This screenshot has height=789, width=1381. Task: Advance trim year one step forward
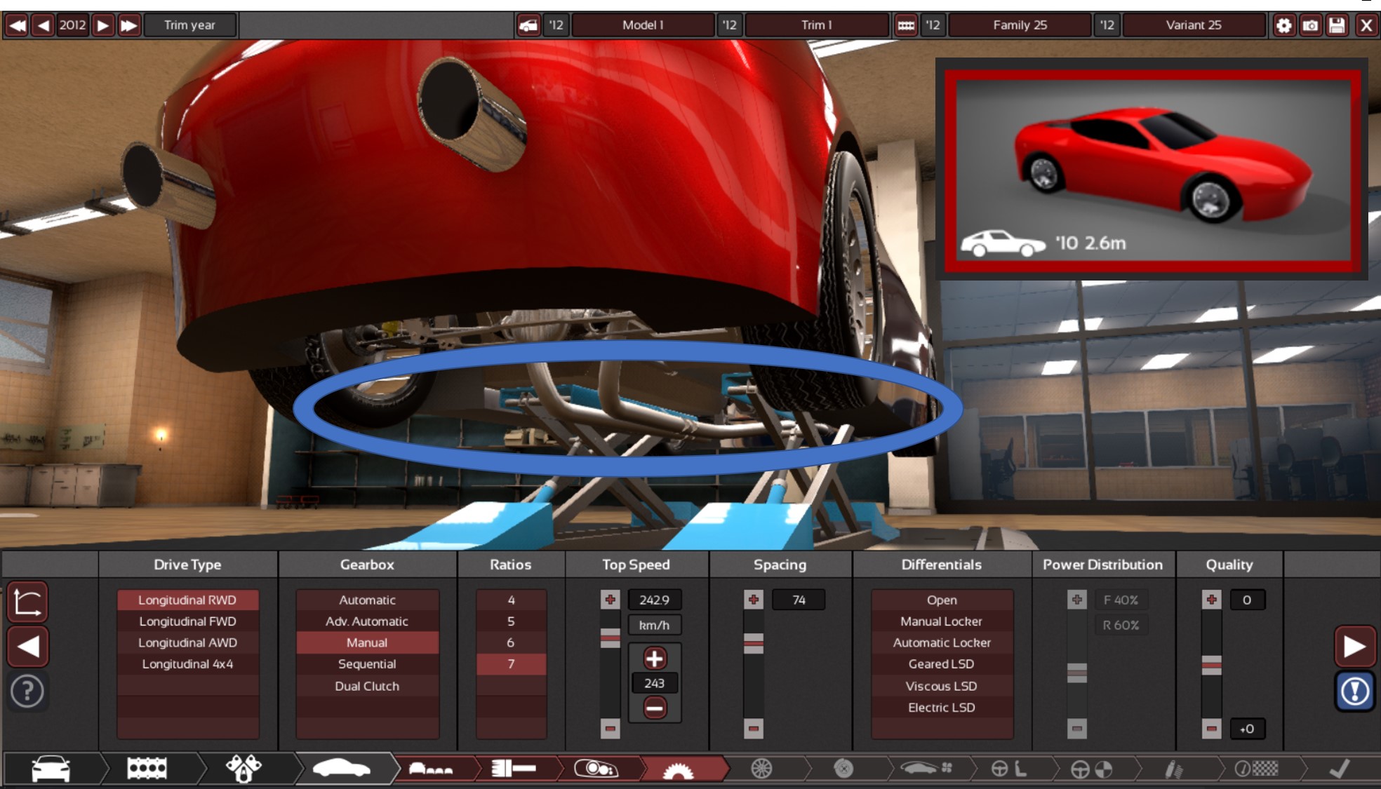102,26
